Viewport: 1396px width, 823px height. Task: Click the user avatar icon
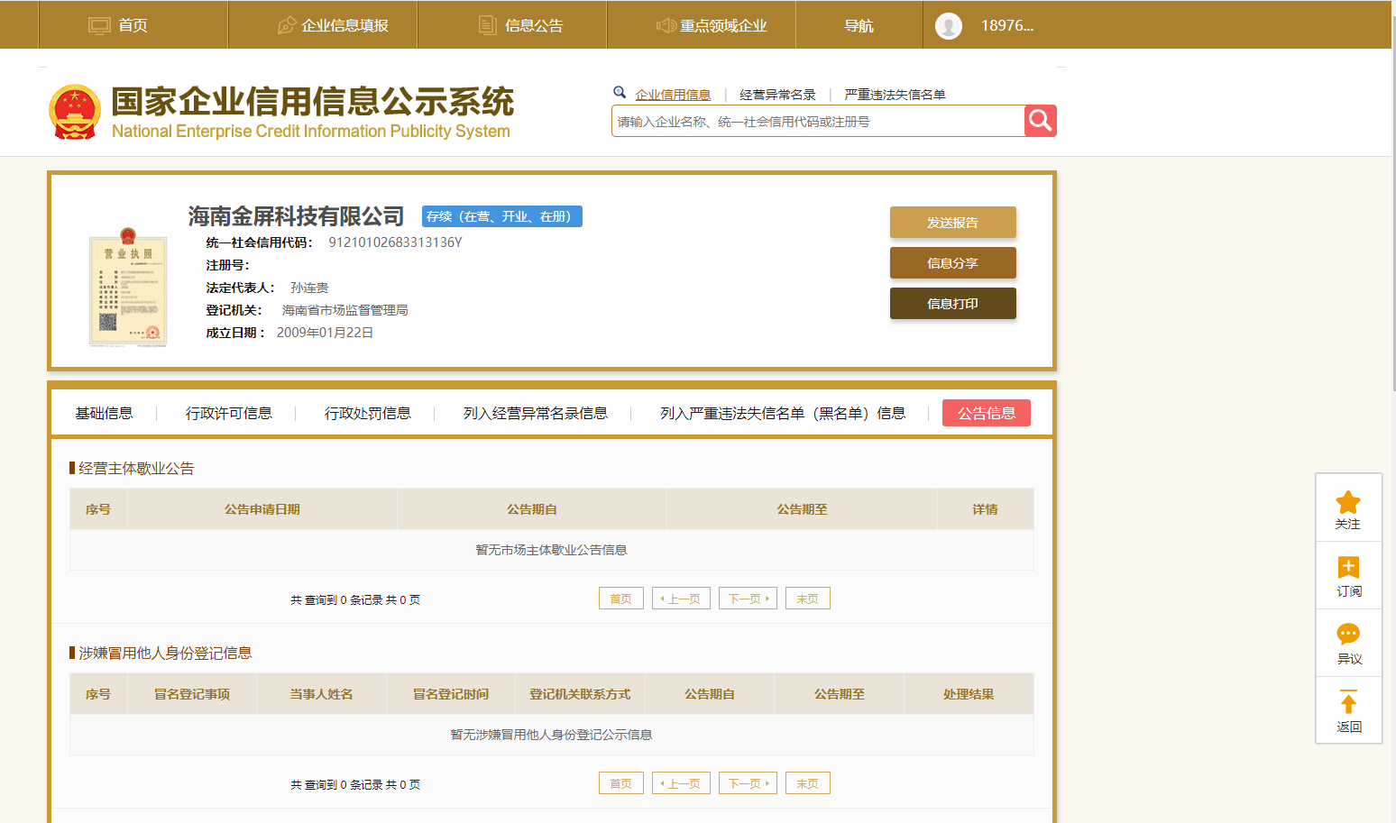click(948, 26)
